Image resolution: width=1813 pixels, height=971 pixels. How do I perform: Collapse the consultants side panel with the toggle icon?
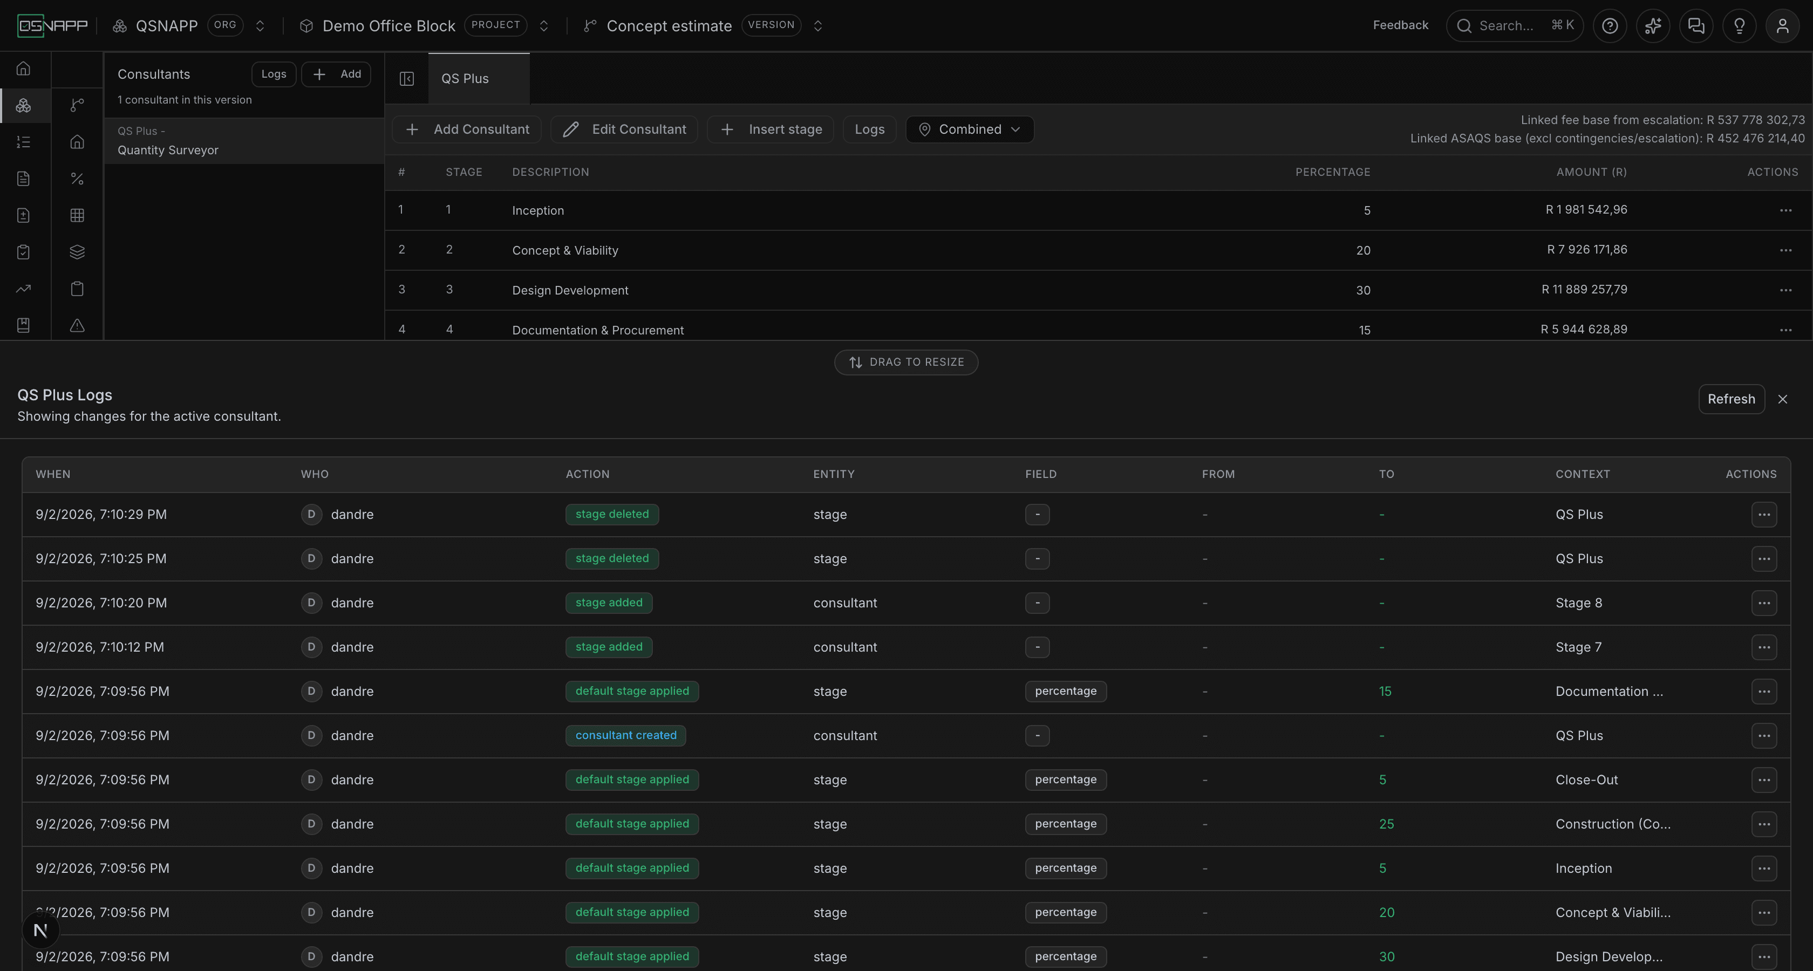(x=407, y=79)
